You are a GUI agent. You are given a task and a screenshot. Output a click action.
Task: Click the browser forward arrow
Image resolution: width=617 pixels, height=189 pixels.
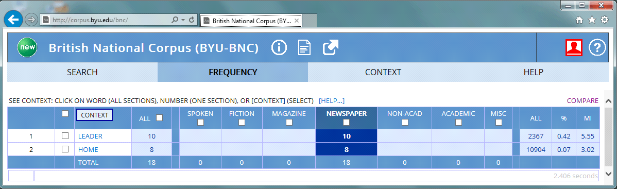[31, 19]
